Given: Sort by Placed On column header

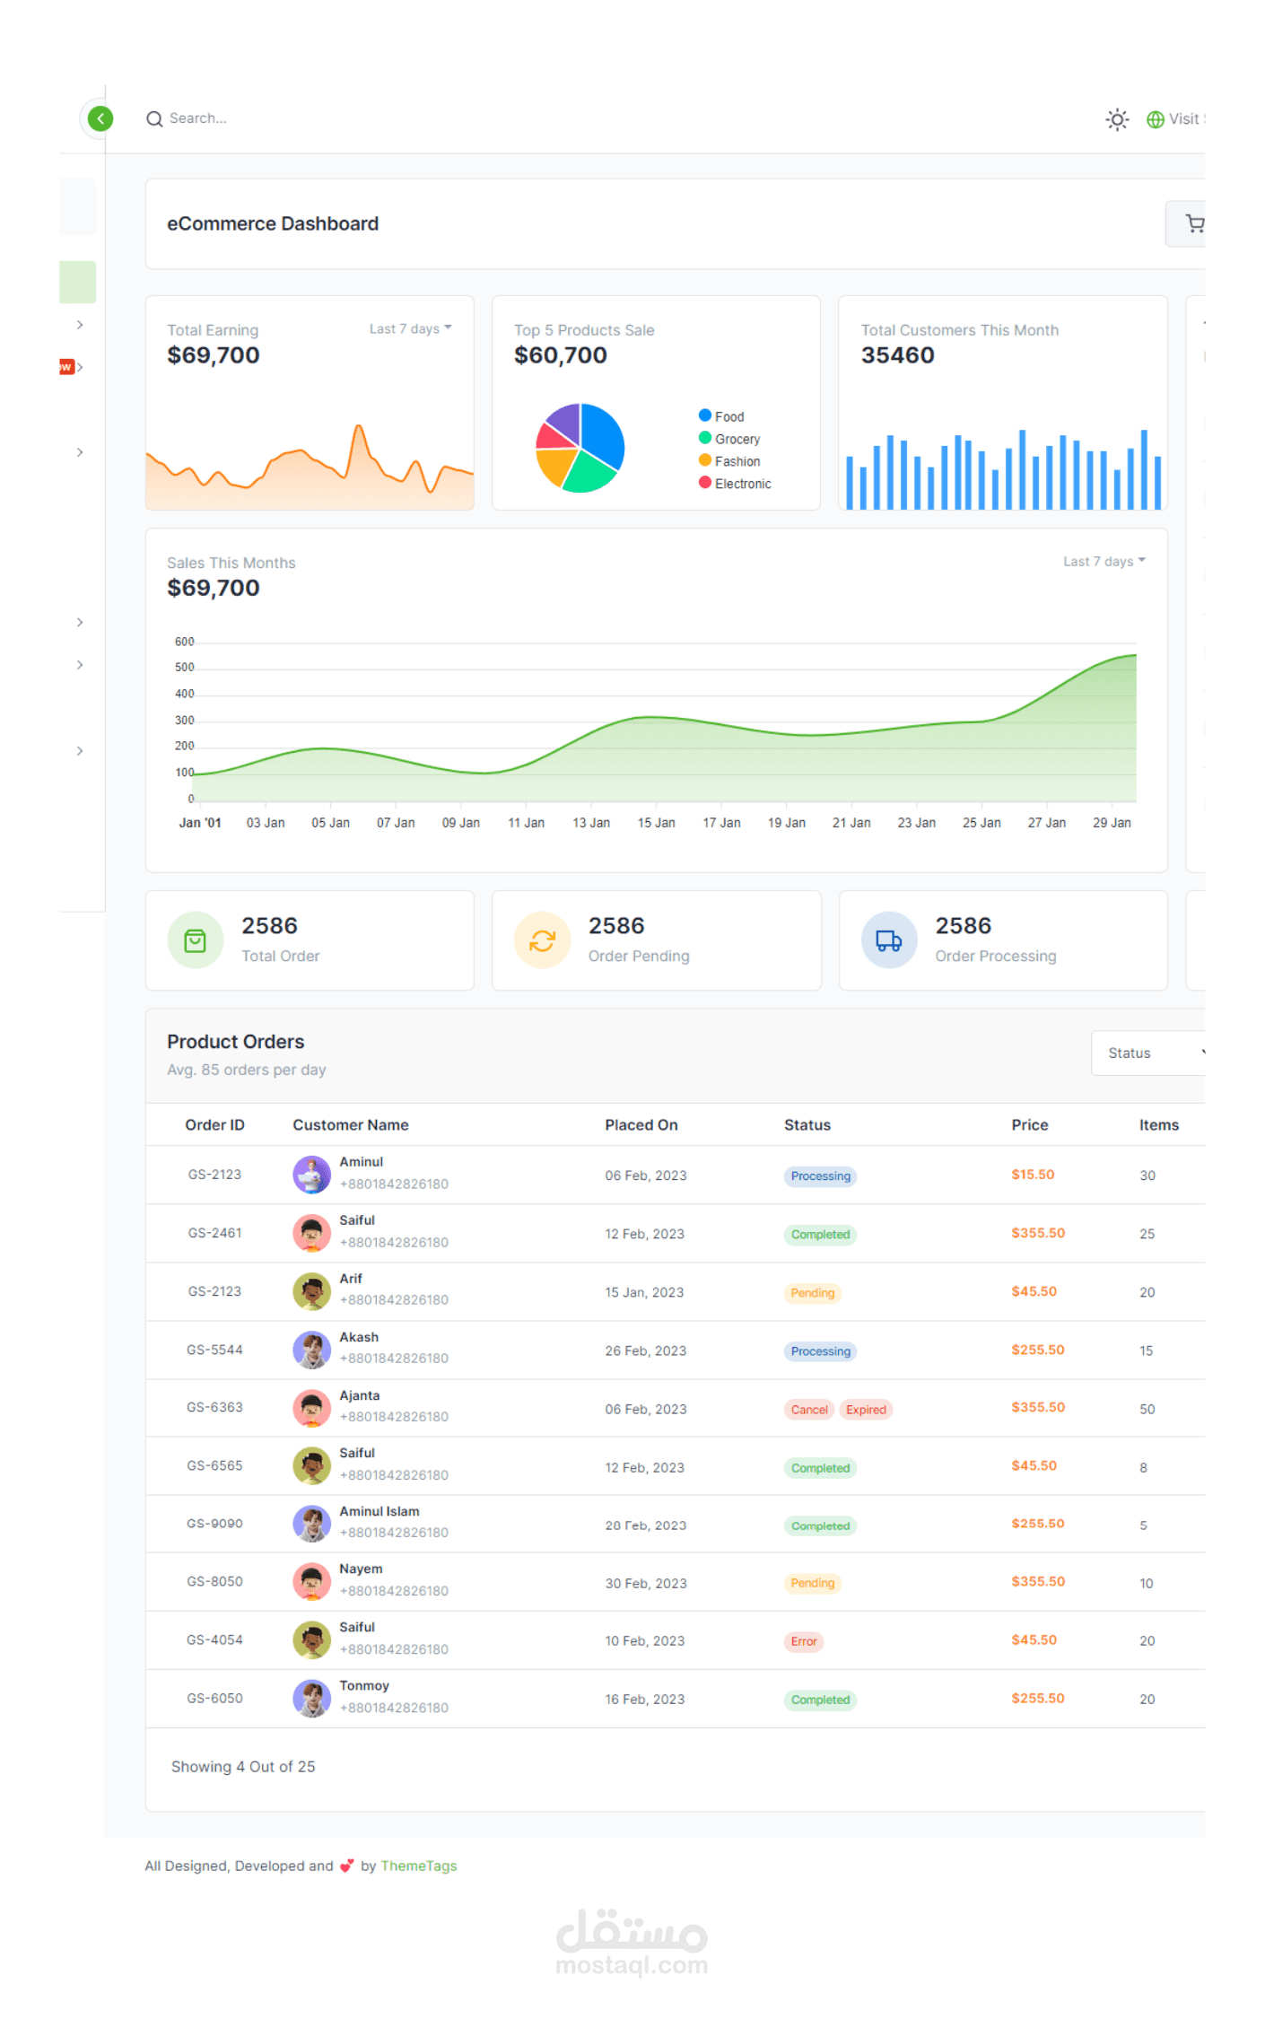Looking at the screenshot, I should [x=641, y=1124].
